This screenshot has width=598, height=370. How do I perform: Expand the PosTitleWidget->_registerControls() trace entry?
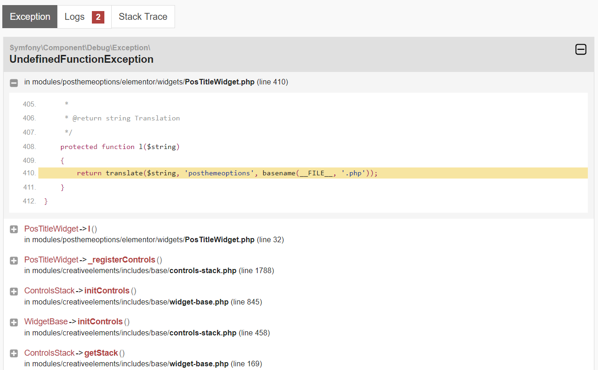14,261
